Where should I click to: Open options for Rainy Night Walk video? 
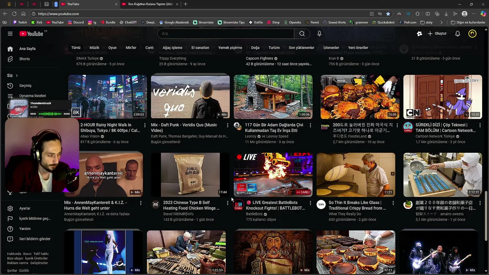tap(145, 125)
